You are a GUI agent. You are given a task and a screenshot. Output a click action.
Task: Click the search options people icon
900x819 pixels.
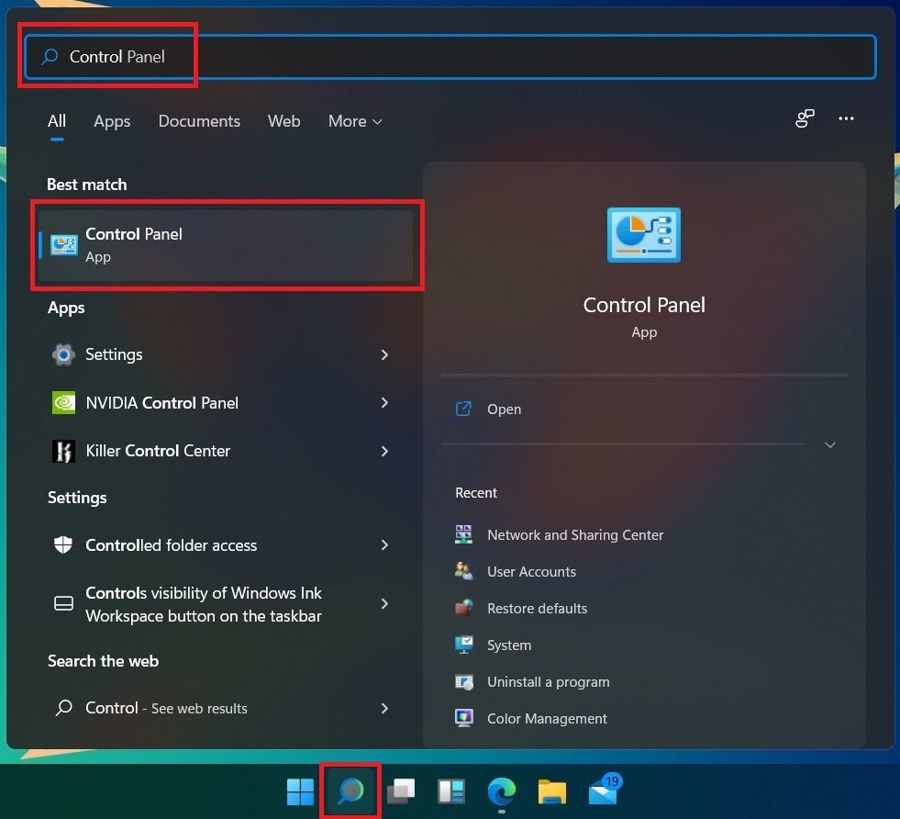coord(805,118)
